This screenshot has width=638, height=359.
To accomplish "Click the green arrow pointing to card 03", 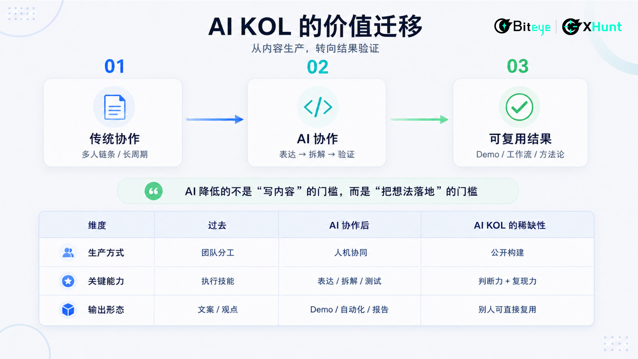I will point(419,119).
